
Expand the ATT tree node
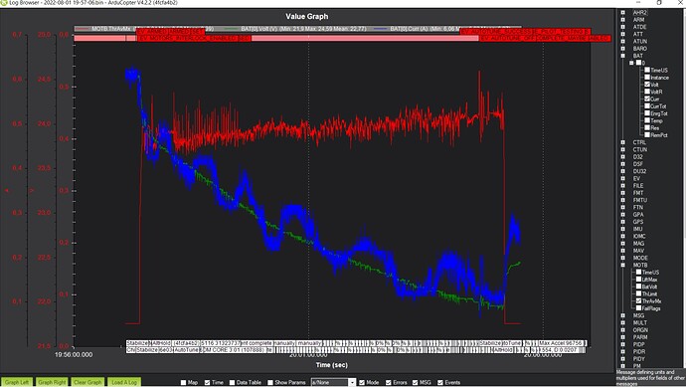click(x=623, y=34)
